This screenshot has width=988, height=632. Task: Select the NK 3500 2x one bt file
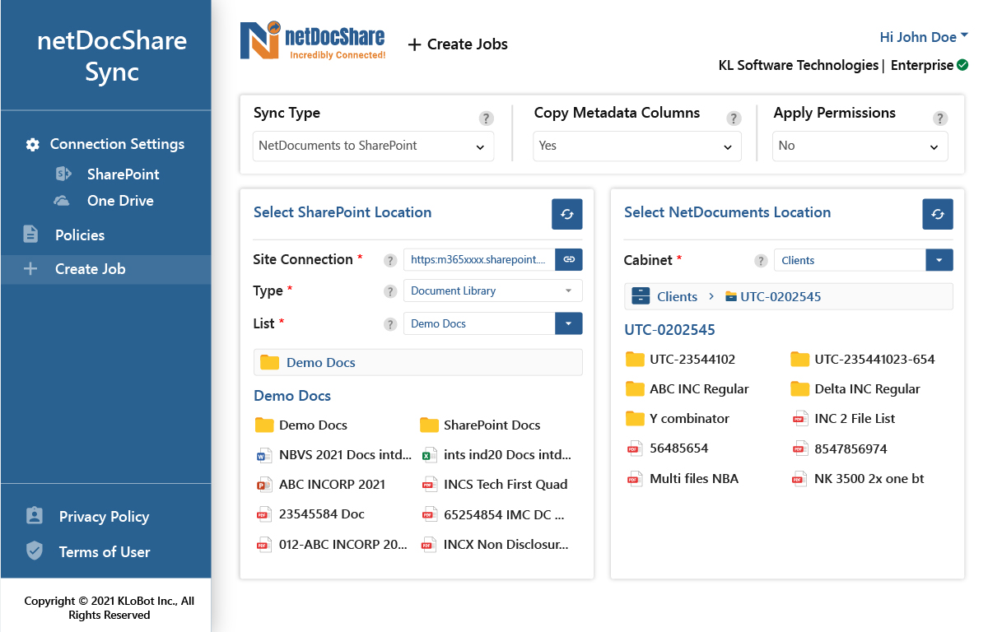pyautogui.click(x=858, y=479)
